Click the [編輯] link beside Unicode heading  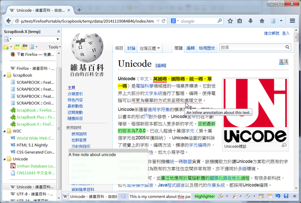coord(161,65)
